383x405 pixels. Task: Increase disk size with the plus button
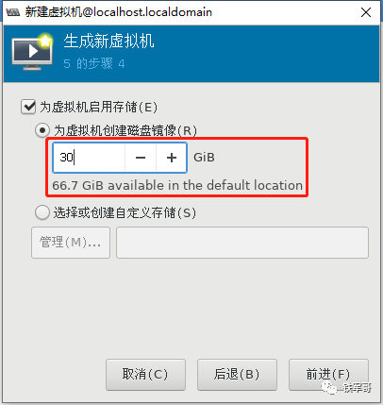point(172,158)
